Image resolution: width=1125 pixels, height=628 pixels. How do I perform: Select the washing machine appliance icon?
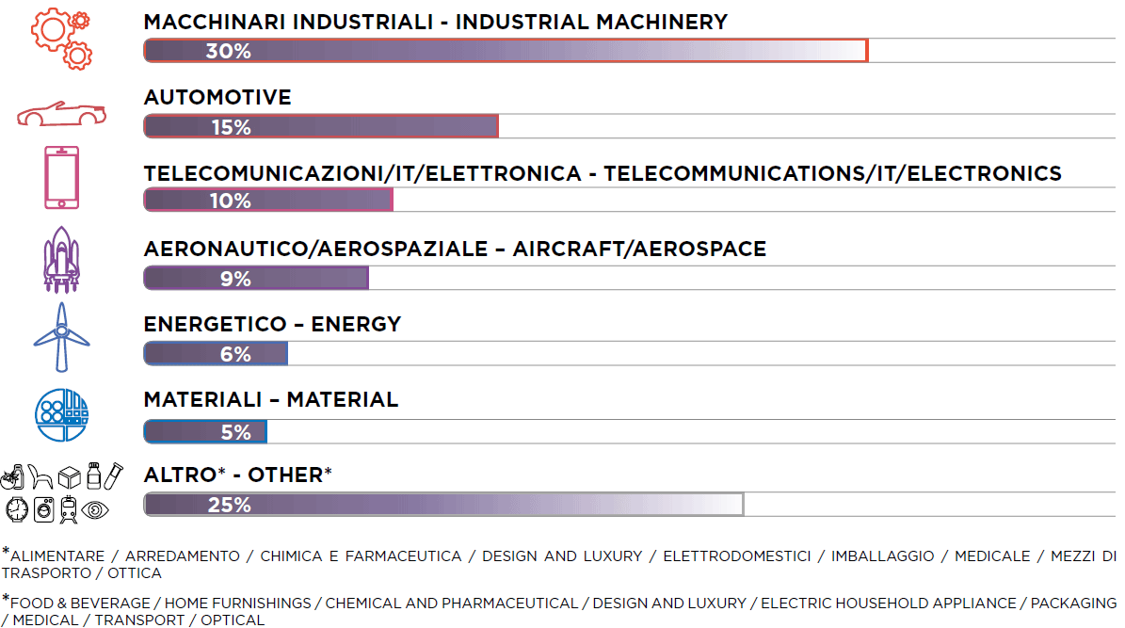(43, 509)
